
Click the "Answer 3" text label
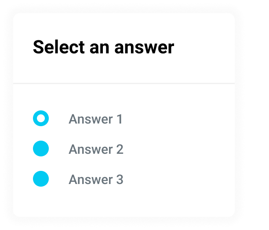coord(96,180)
